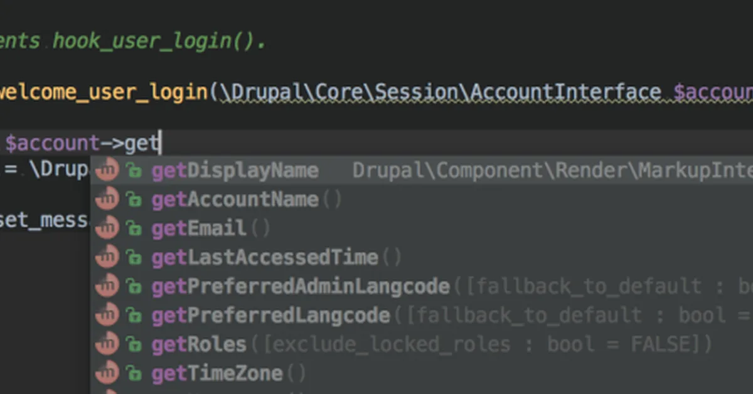Click the method icon beside getLastAccessedTime
This screenshot has height=394, width=753.
pyautogui.click(x=107, y=257)
